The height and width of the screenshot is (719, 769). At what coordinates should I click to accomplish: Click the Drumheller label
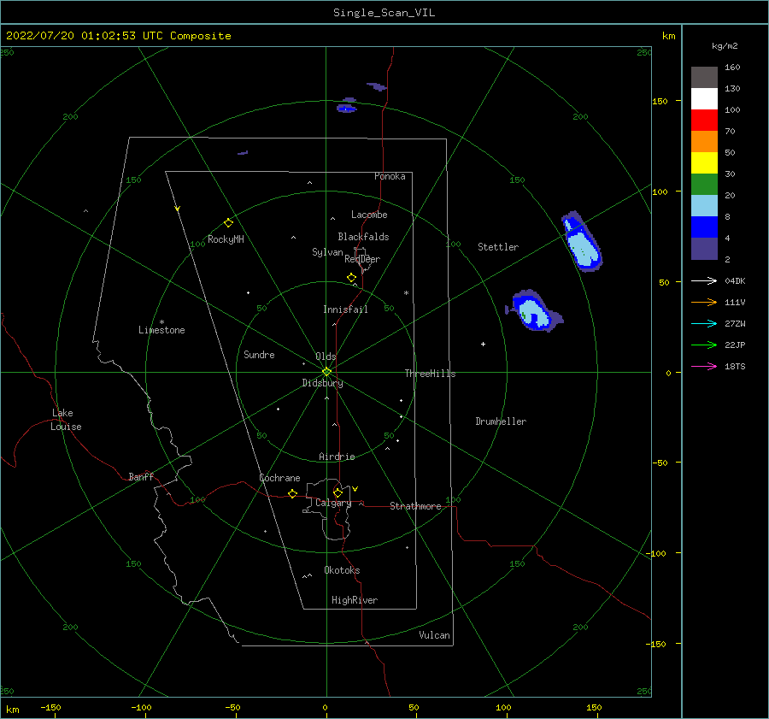pos(501,421)
